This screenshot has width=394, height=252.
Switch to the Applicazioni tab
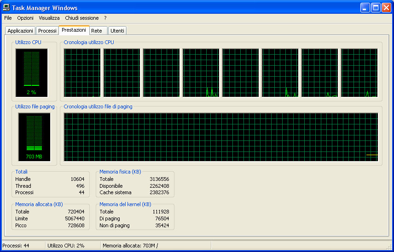coord(20,31)
